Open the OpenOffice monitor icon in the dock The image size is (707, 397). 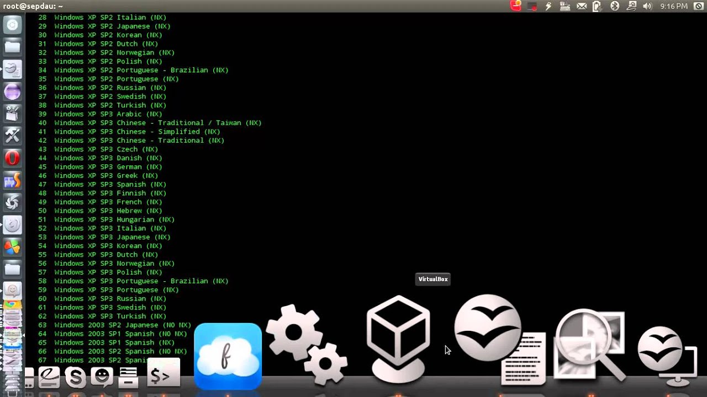point(667,356)
